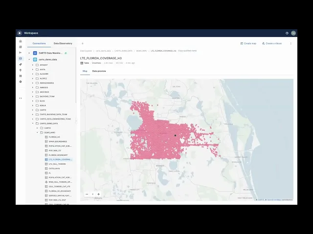Select the LTE_FLORIDA_COVERAG... table row
The width and height of the screenshot is (313, 234).
point(59,159)
